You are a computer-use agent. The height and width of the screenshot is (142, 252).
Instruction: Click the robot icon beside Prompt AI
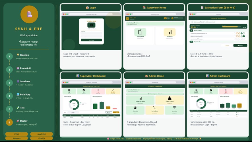click(18, 68)
